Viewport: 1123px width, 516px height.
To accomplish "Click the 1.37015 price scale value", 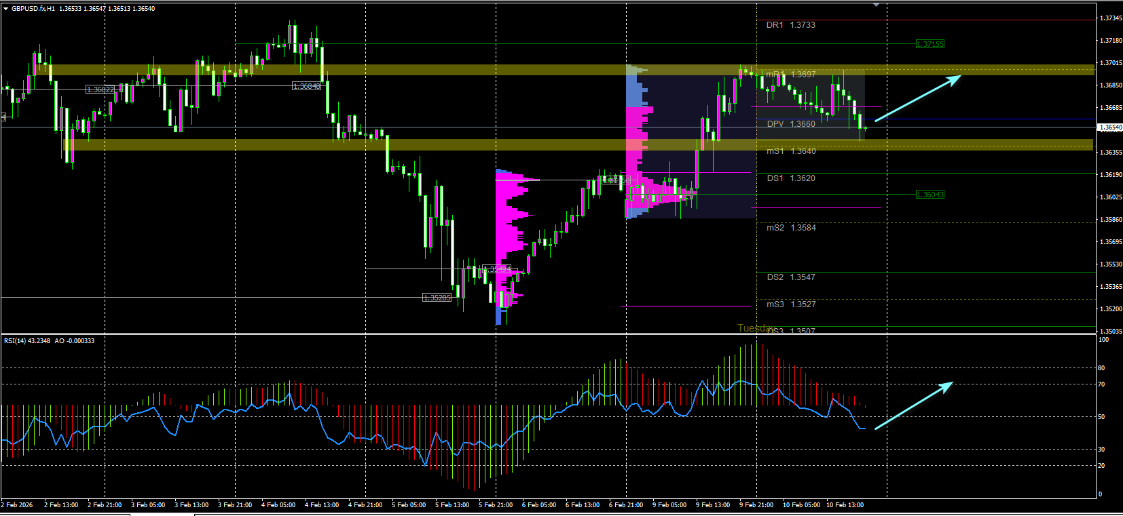I will pos(1111,63).
